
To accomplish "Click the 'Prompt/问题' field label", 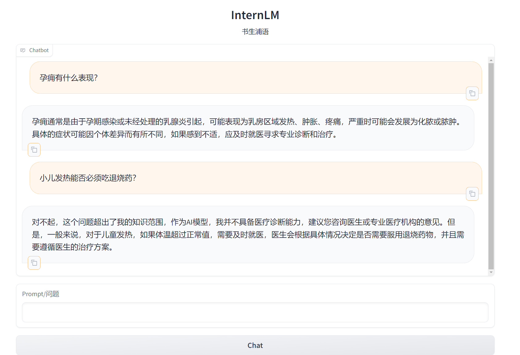I will pos(40,294).
